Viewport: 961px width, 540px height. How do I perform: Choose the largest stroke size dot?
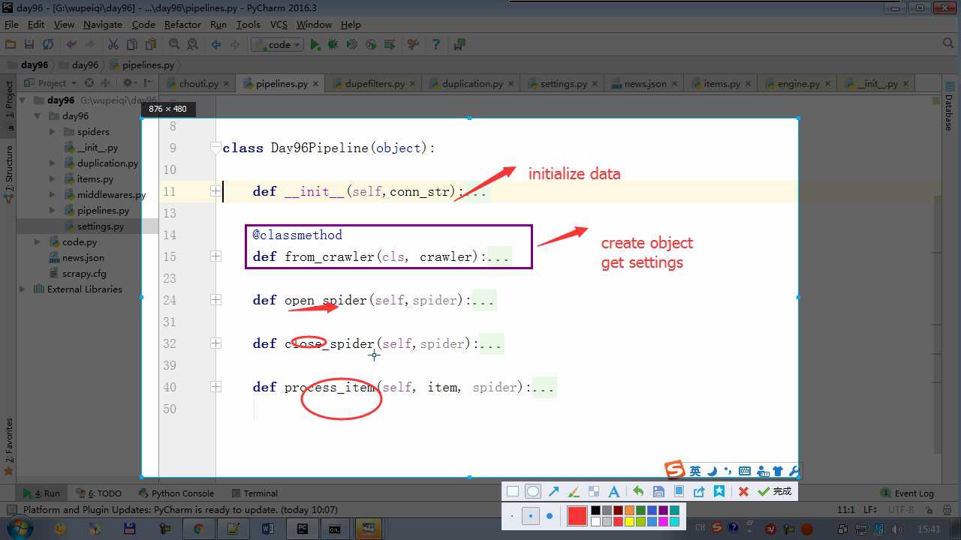coord(550,516)
